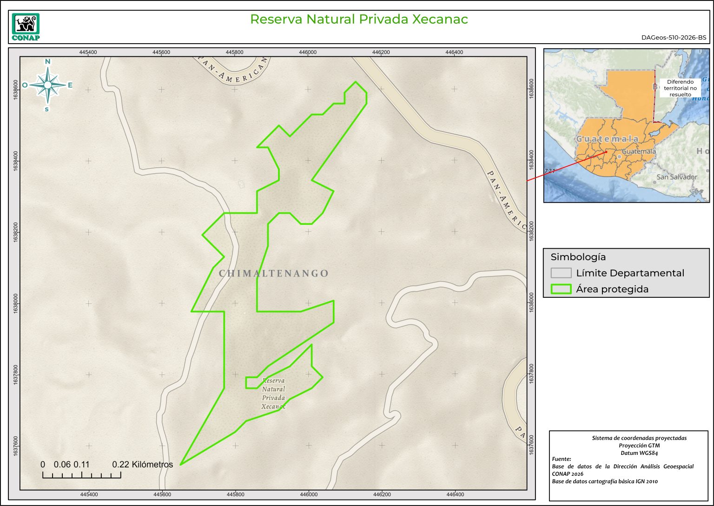Click the Límite Departamental legend text
This screenshot has height=506, width=714.
[630, 273]
